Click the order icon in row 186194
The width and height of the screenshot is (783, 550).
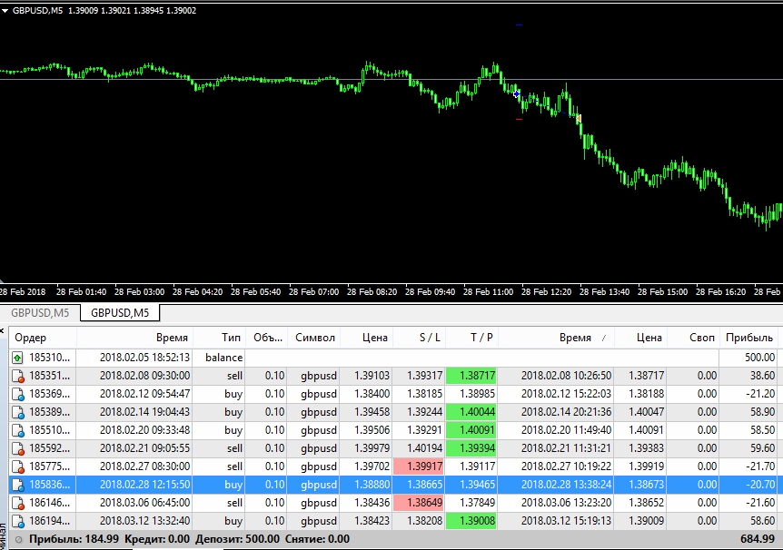[x=18, y=521]
